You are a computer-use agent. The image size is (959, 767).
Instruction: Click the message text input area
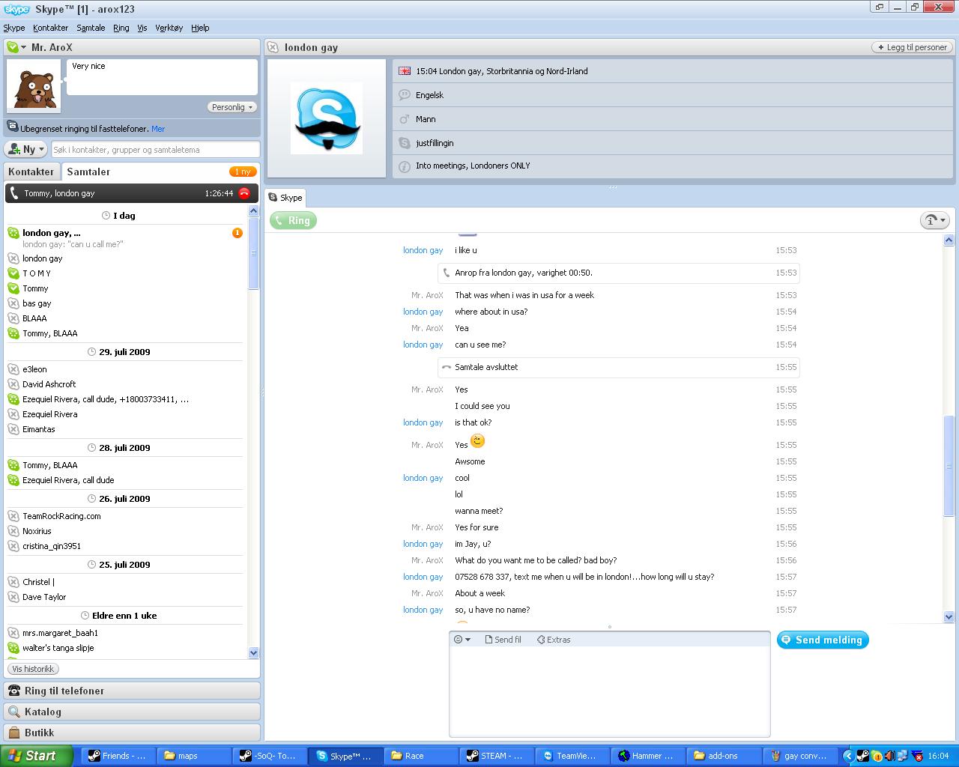pos(610,691)
